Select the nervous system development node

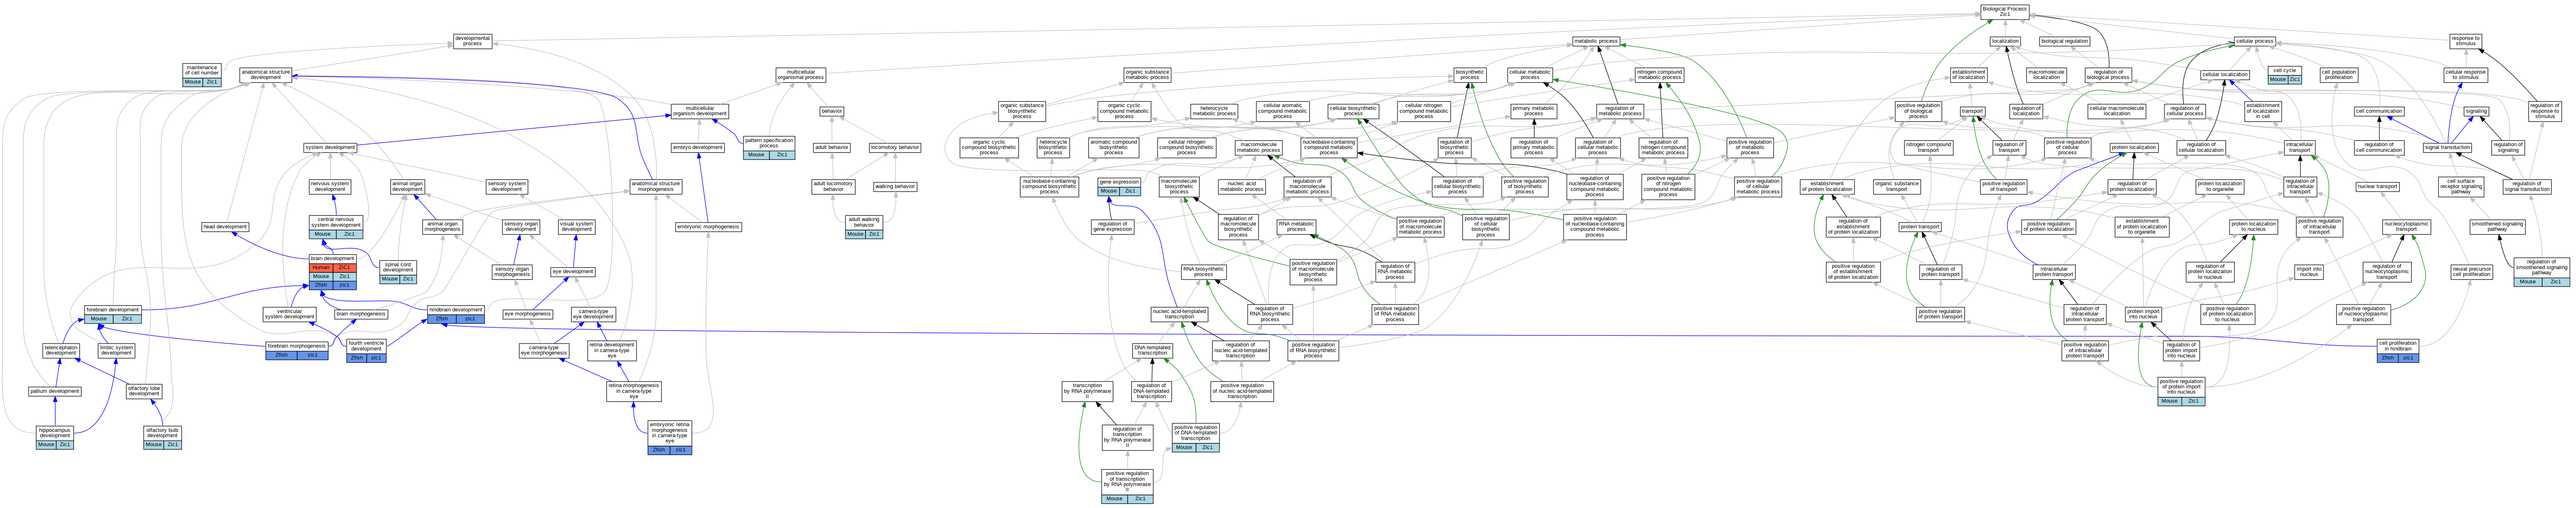pyautogui.click(x=330, y=186)
